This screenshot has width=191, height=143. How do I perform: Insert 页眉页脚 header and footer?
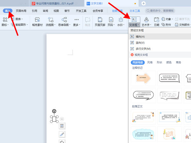100,21
